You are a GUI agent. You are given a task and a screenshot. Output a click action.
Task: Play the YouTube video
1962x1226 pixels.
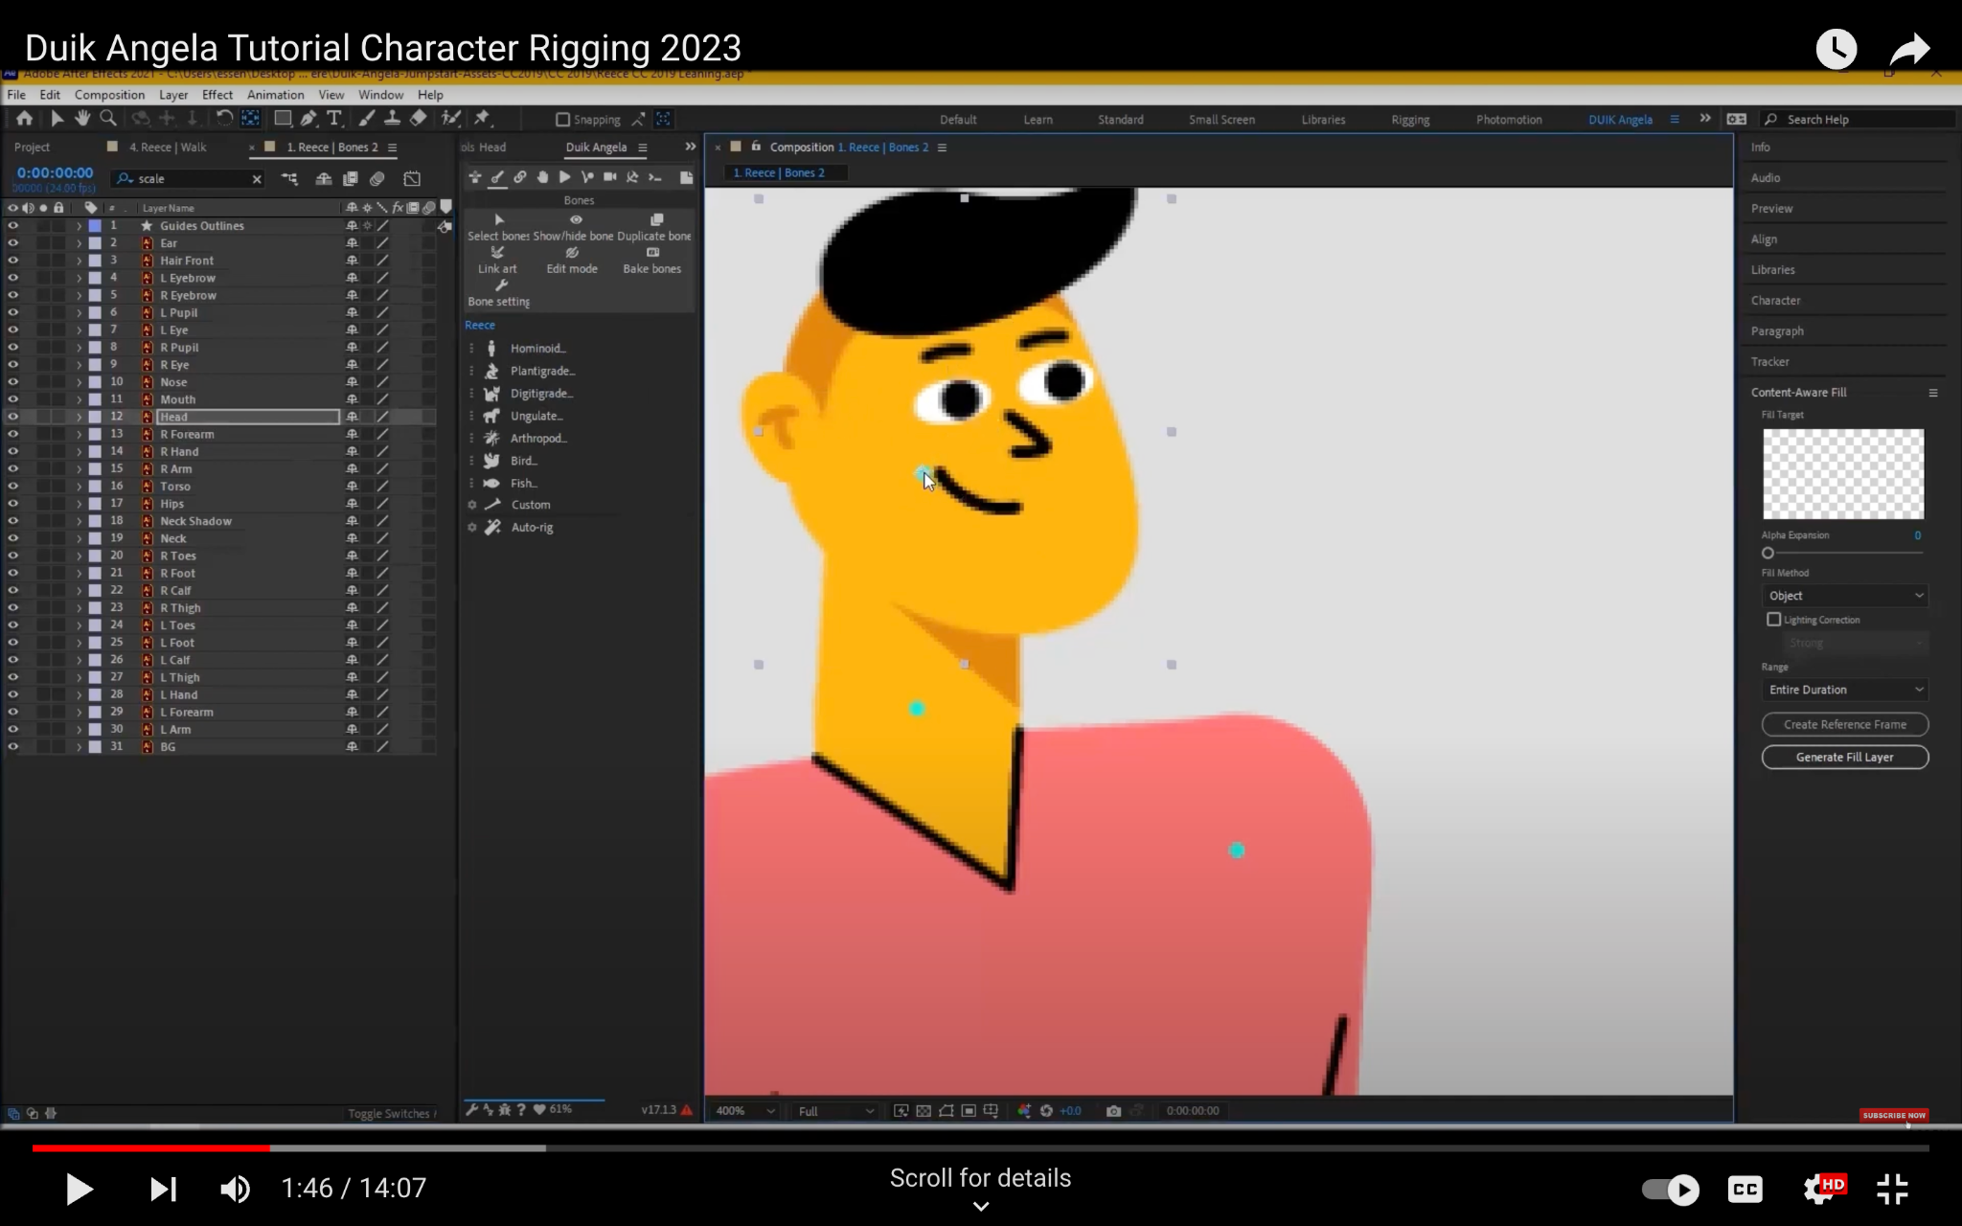[79, 1190]
